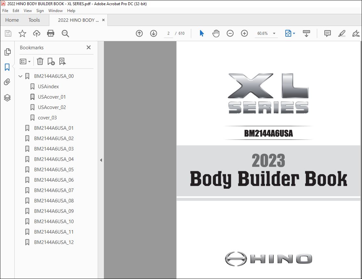The height and width of the screenshot is (279, 362).
Task: Open the find text magnifier icon
Action: [x=65, y=33]
